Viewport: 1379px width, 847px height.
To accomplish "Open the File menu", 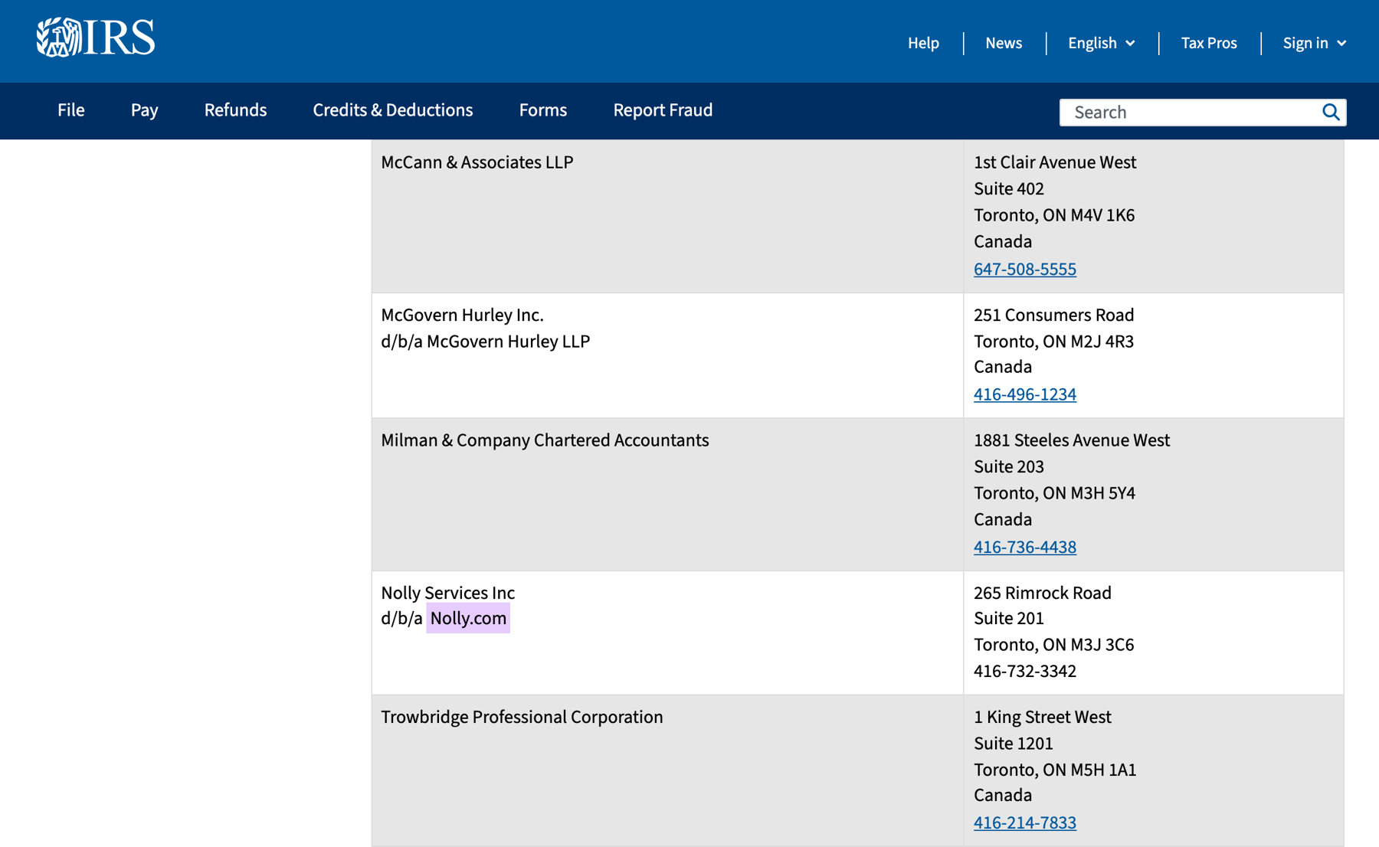I will (x=71, y=110).
